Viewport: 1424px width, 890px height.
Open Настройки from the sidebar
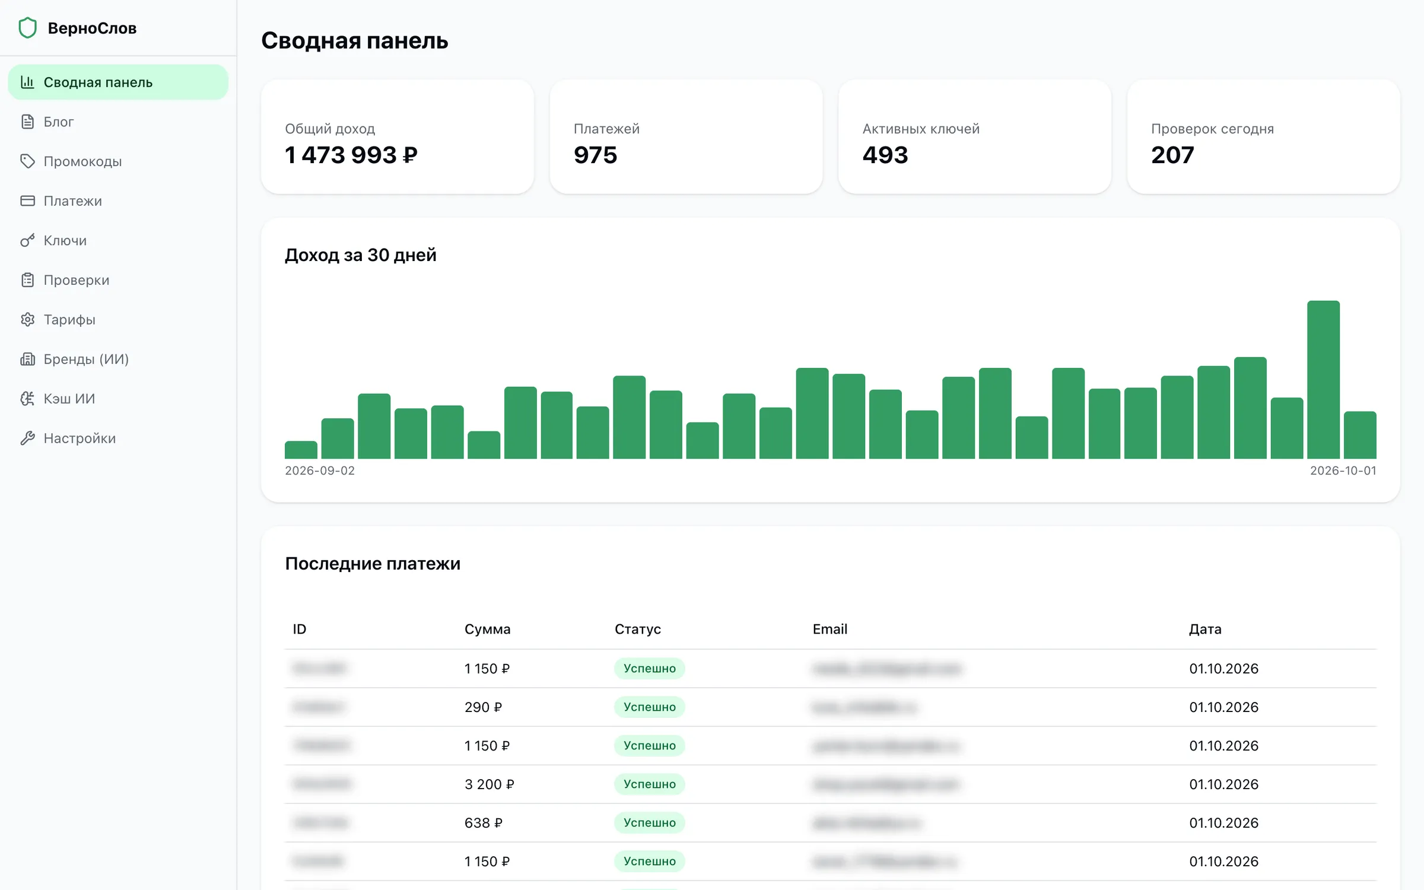pos(118,438)
